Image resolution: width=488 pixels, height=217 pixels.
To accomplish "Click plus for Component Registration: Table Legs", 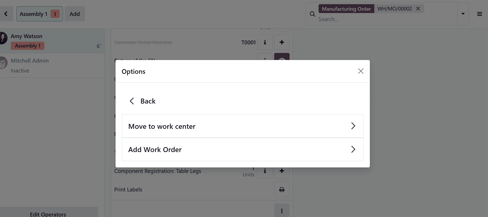I will click(x=282, y=171).
